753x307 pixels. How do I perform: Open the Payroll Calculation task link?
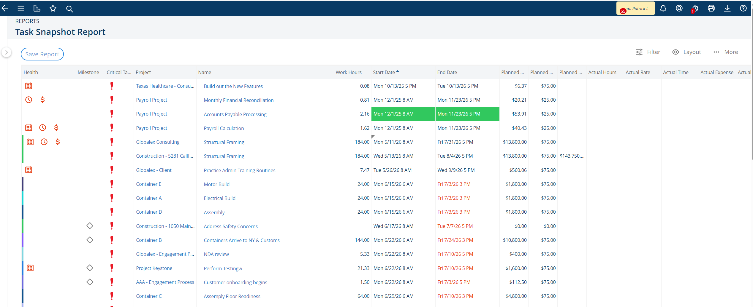[x=224, y=128]
